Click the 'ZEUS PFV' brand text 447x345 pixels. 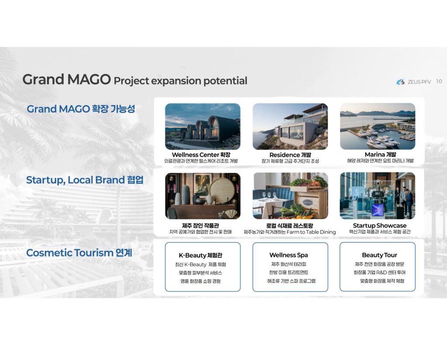[419, 82]
